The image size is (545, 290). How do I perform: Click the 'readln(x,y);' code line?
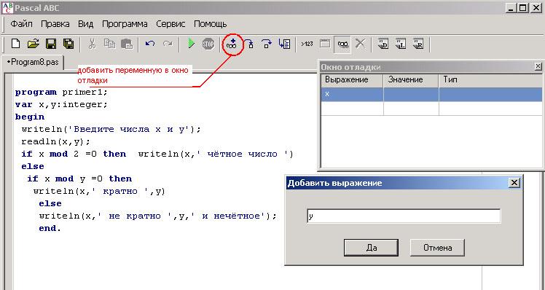[55, 141]
